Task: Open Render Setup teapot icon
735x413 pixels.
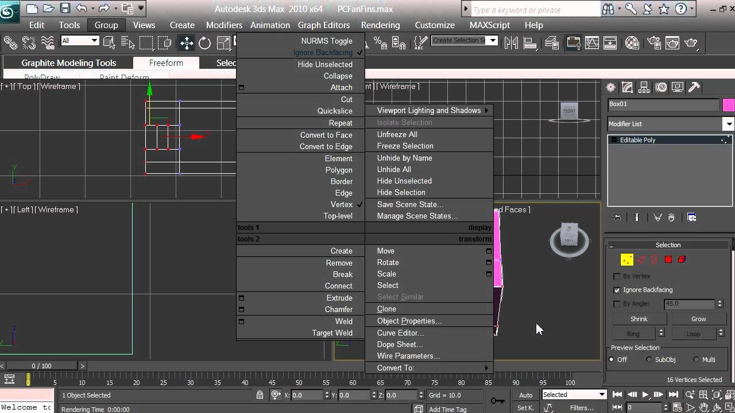Action: [x=653, y=42]
